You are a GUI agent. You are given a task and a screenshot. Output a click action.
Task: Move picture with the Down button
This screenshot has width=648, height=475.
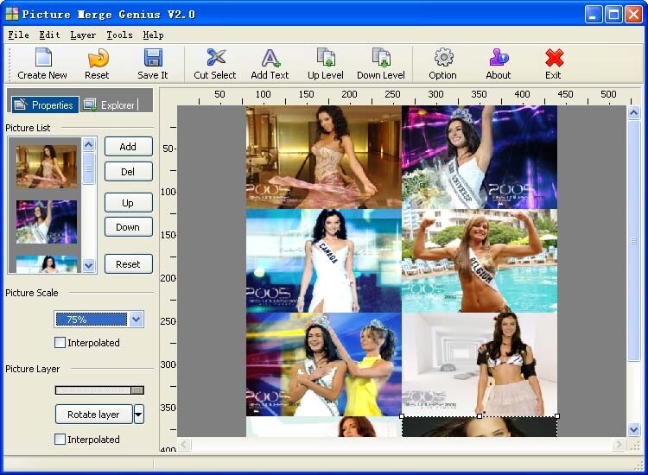click(128, 227)
